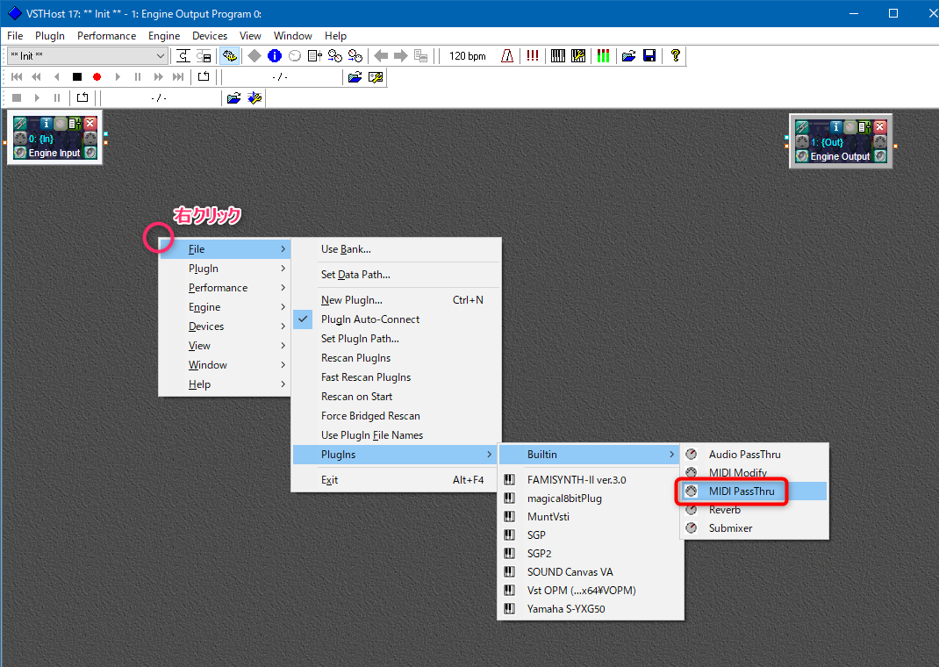Click the red triple exclamation panic icon
This screenshot has width=939, height=667.
click(533, 55)
